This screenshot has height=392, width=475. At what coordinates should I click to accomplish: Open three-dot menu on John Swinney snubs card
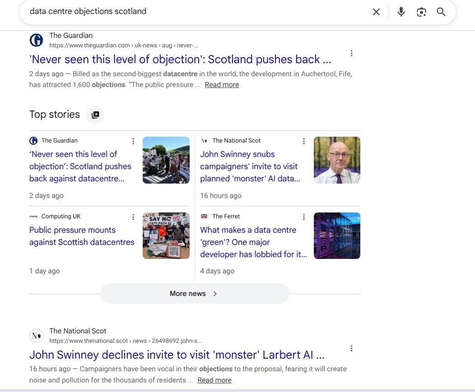coord(304,141)
